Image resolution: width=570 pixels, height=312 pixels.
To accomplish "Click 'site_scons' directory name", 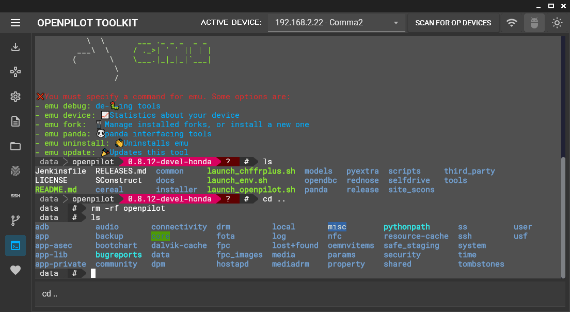I will pos(411,190).
